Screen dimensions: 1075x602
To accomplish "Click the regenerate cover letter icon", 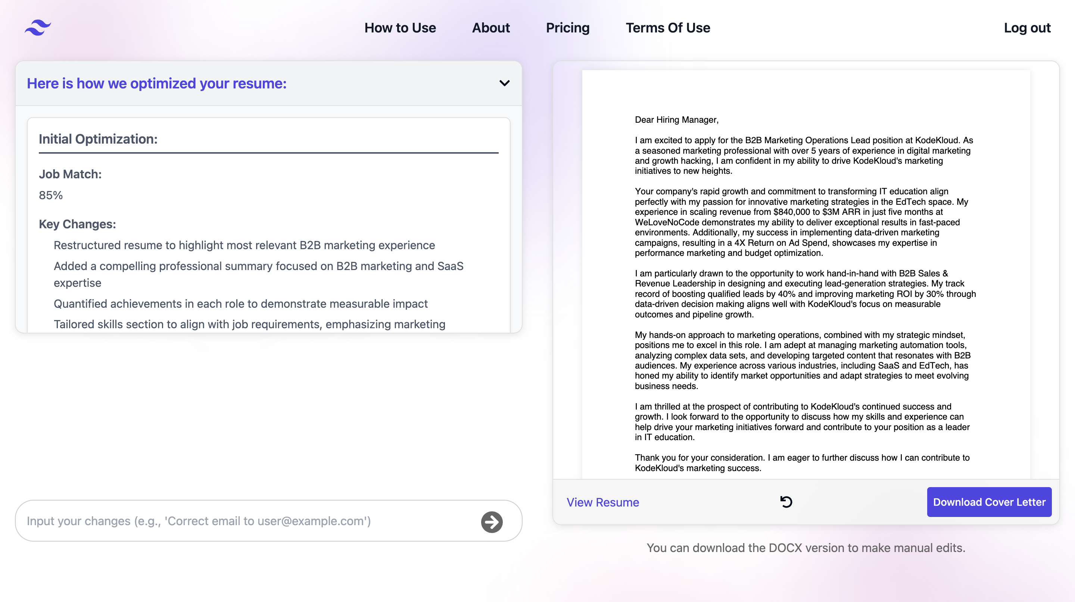I will pyautogui.click(x=786, y=502).
